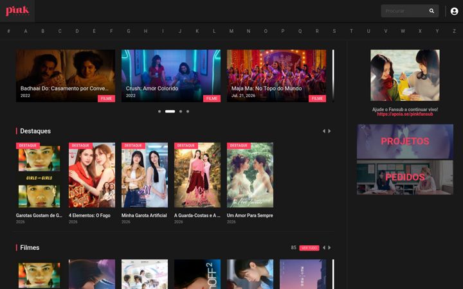This screenshot has width=463, height=289.
Task: Go to previous Filmes items arrow
Action: (x=324, y=248)
